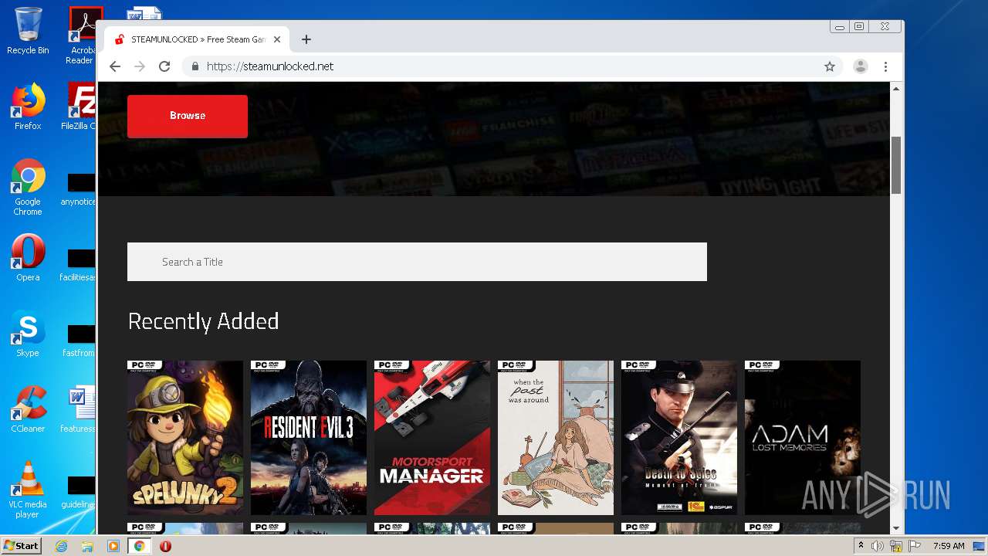Image resolution: width=988 pixels, height=556 pixels.
Task: Open the Action Center flag icon
Action: point(915,546)
